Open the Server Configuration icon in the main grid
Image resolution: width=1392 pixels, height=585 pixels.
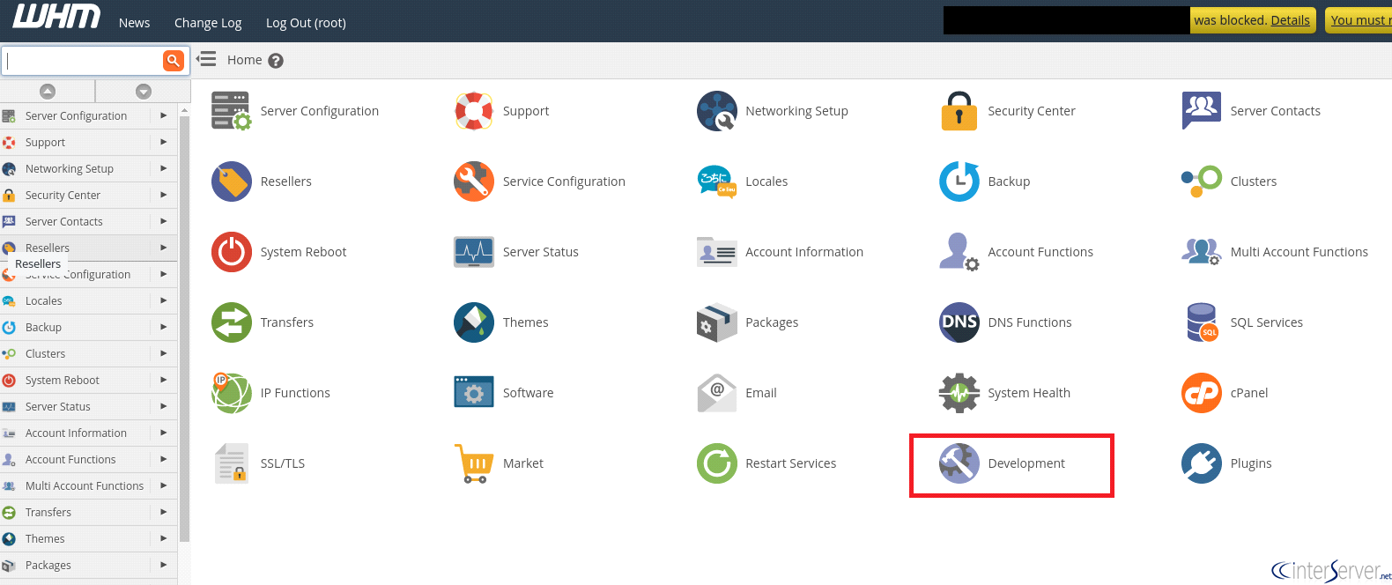click(231, 111)
